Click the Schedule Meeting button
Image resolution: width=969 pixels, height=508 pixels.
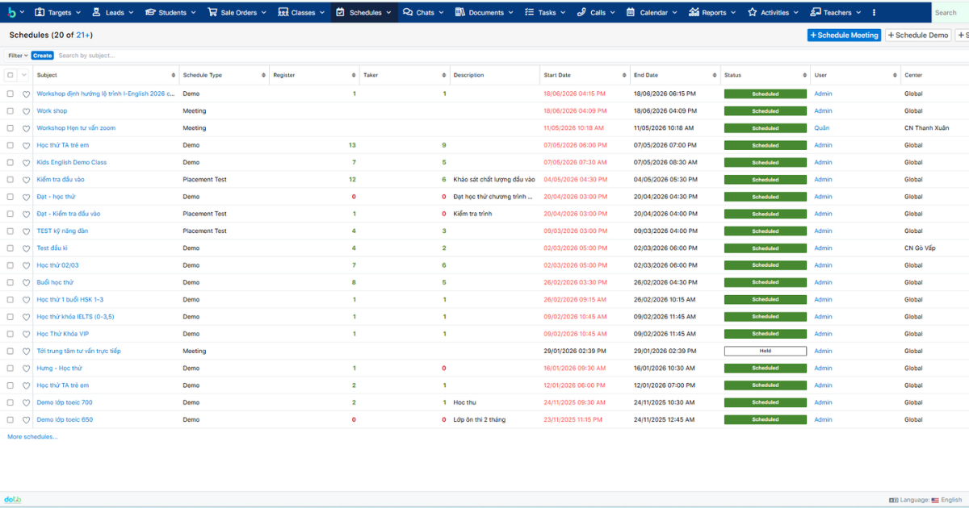click(845, 35)
